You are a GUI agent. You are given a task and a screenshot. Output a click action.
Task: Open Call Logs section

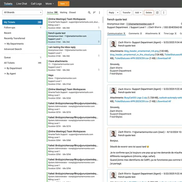(x=36, y=4)
